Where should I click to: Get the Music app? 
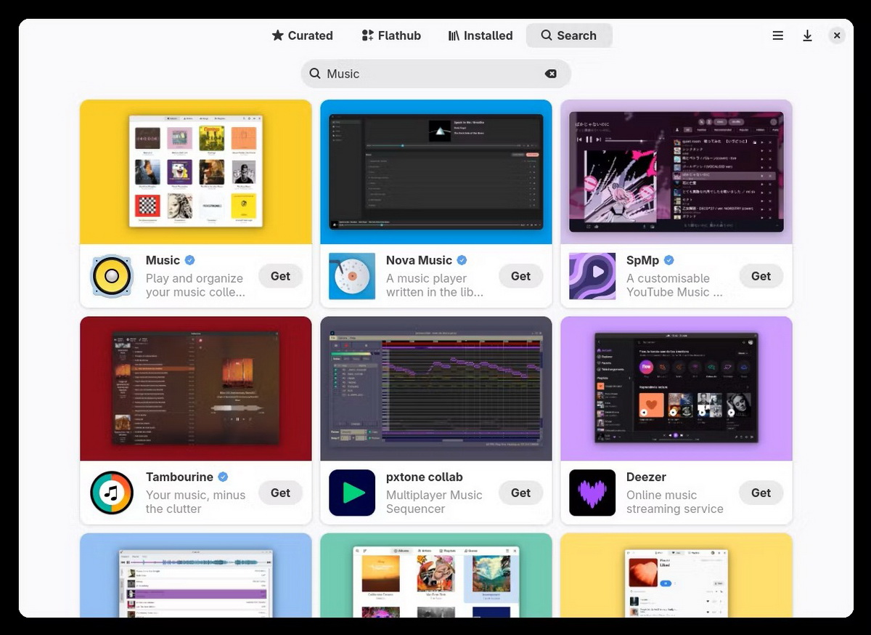(280, 276)
